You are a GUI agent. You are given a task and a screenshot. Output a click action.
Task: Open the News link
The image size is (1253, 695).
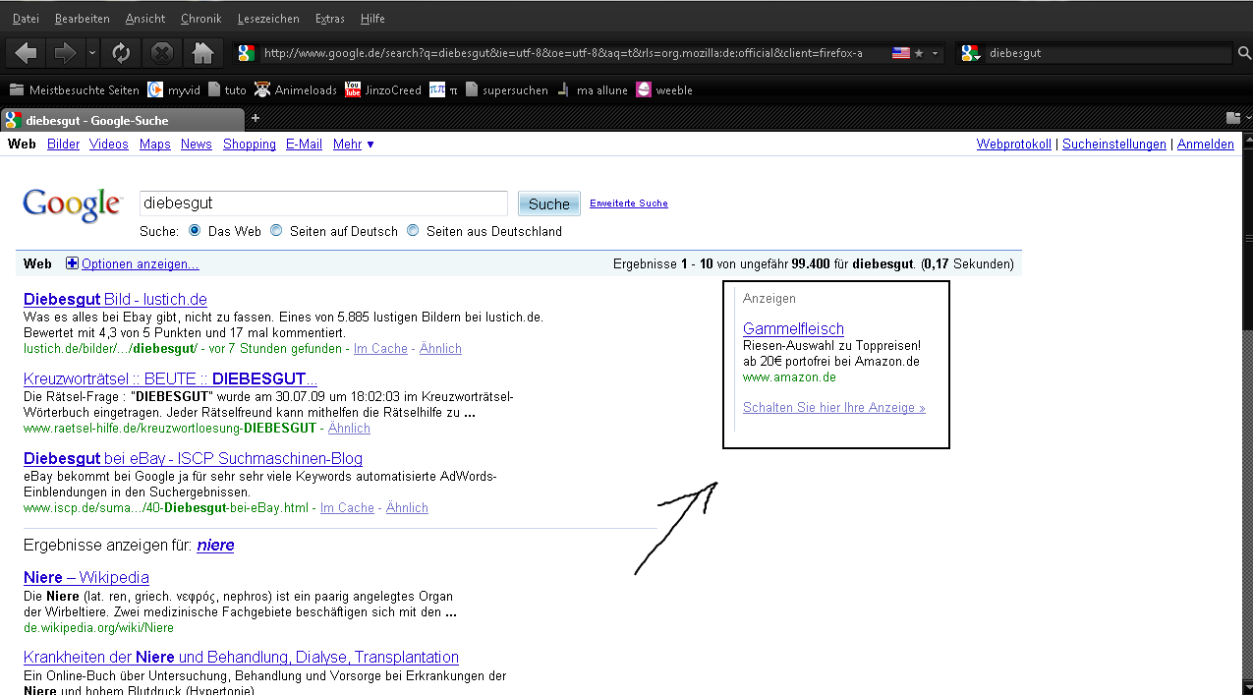[x=197, y=144]
